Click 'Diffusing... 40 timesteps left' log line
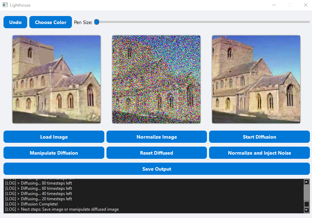This screenshot has height=218, width=312. (39, 194)
